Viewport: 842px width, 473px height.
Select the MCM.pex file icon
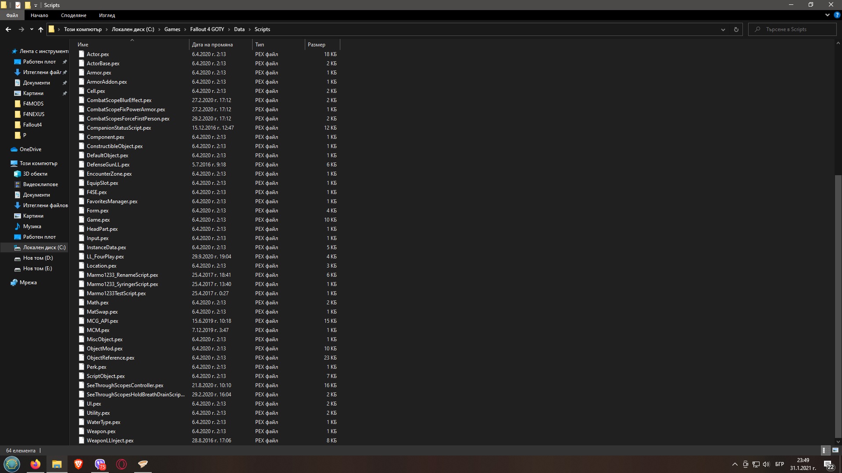(x=81, y=330)
